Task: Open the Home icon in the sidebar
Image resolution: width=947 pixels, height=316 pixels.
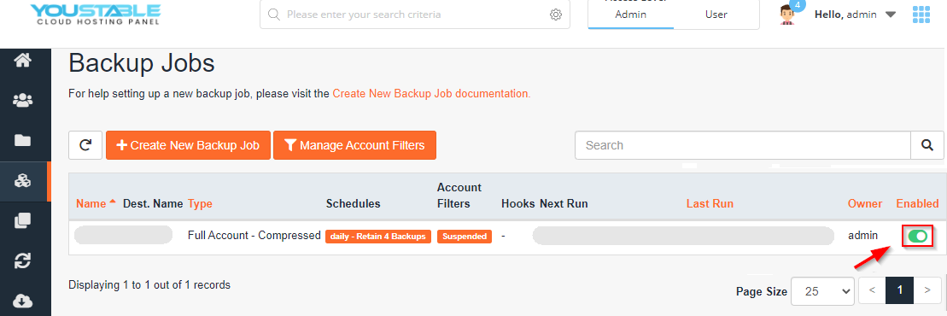Action: click(x=22, y=61)
